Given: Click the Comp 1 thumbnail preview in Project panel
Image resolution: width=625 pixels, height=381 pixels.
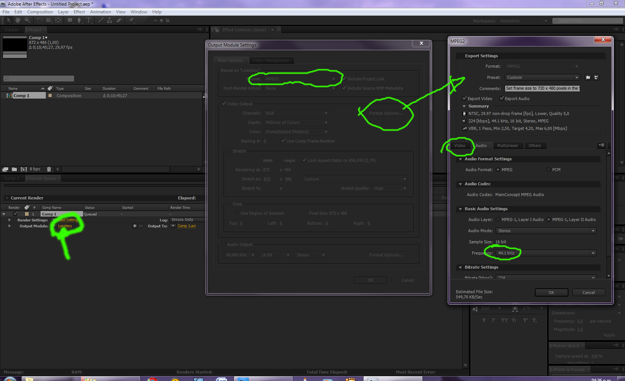Looking at the screenshot, I should (x=15, y=47).
